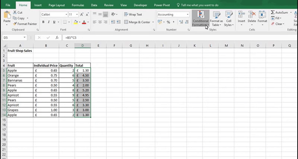This screenshot has width=298, height=159.
Task: Click the Cut scissors icon
Action: (15, 12)
